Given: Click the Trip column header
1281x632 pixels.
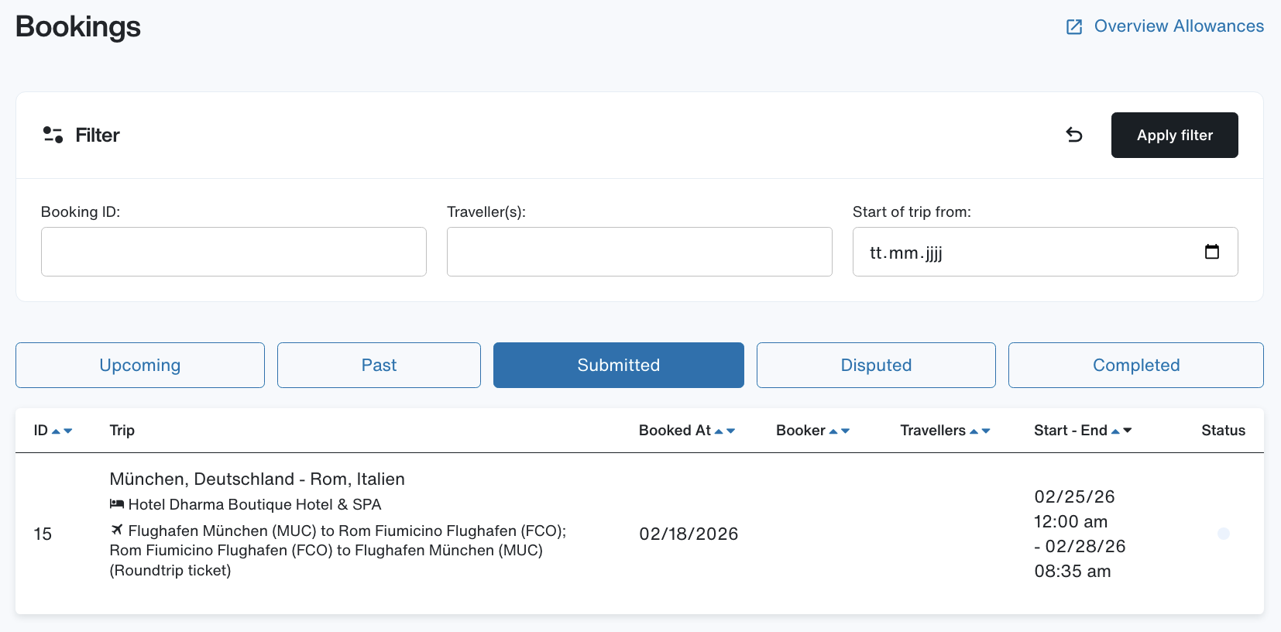Looking at the screenshot, I should click(122, 431).
